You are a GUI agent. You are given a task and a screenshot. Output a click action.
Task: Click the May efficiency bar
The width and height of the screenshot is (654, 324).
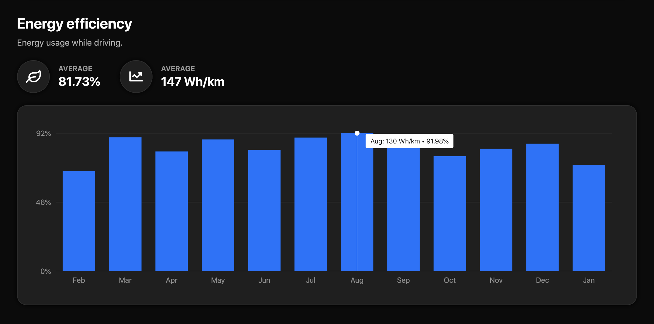[x=218, y=205]
